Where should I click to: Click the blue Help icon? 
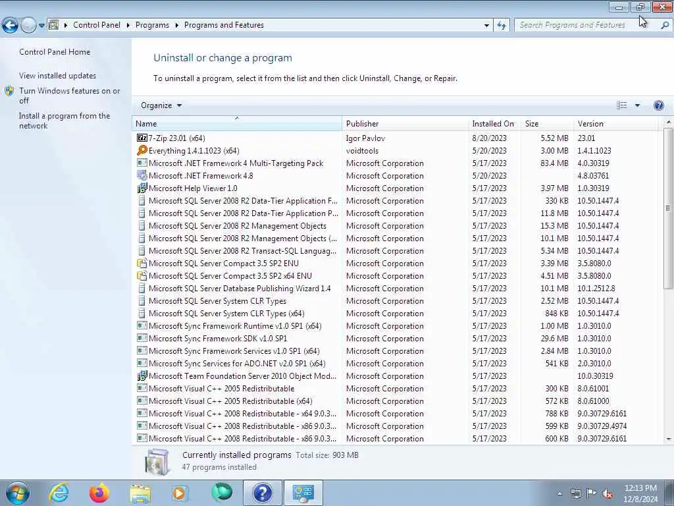pos(658,105)
